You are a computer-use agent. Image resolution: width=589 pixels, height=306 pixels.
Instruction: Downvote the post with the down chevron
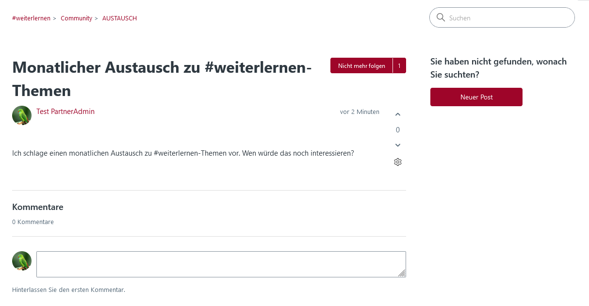click(398, 145)
